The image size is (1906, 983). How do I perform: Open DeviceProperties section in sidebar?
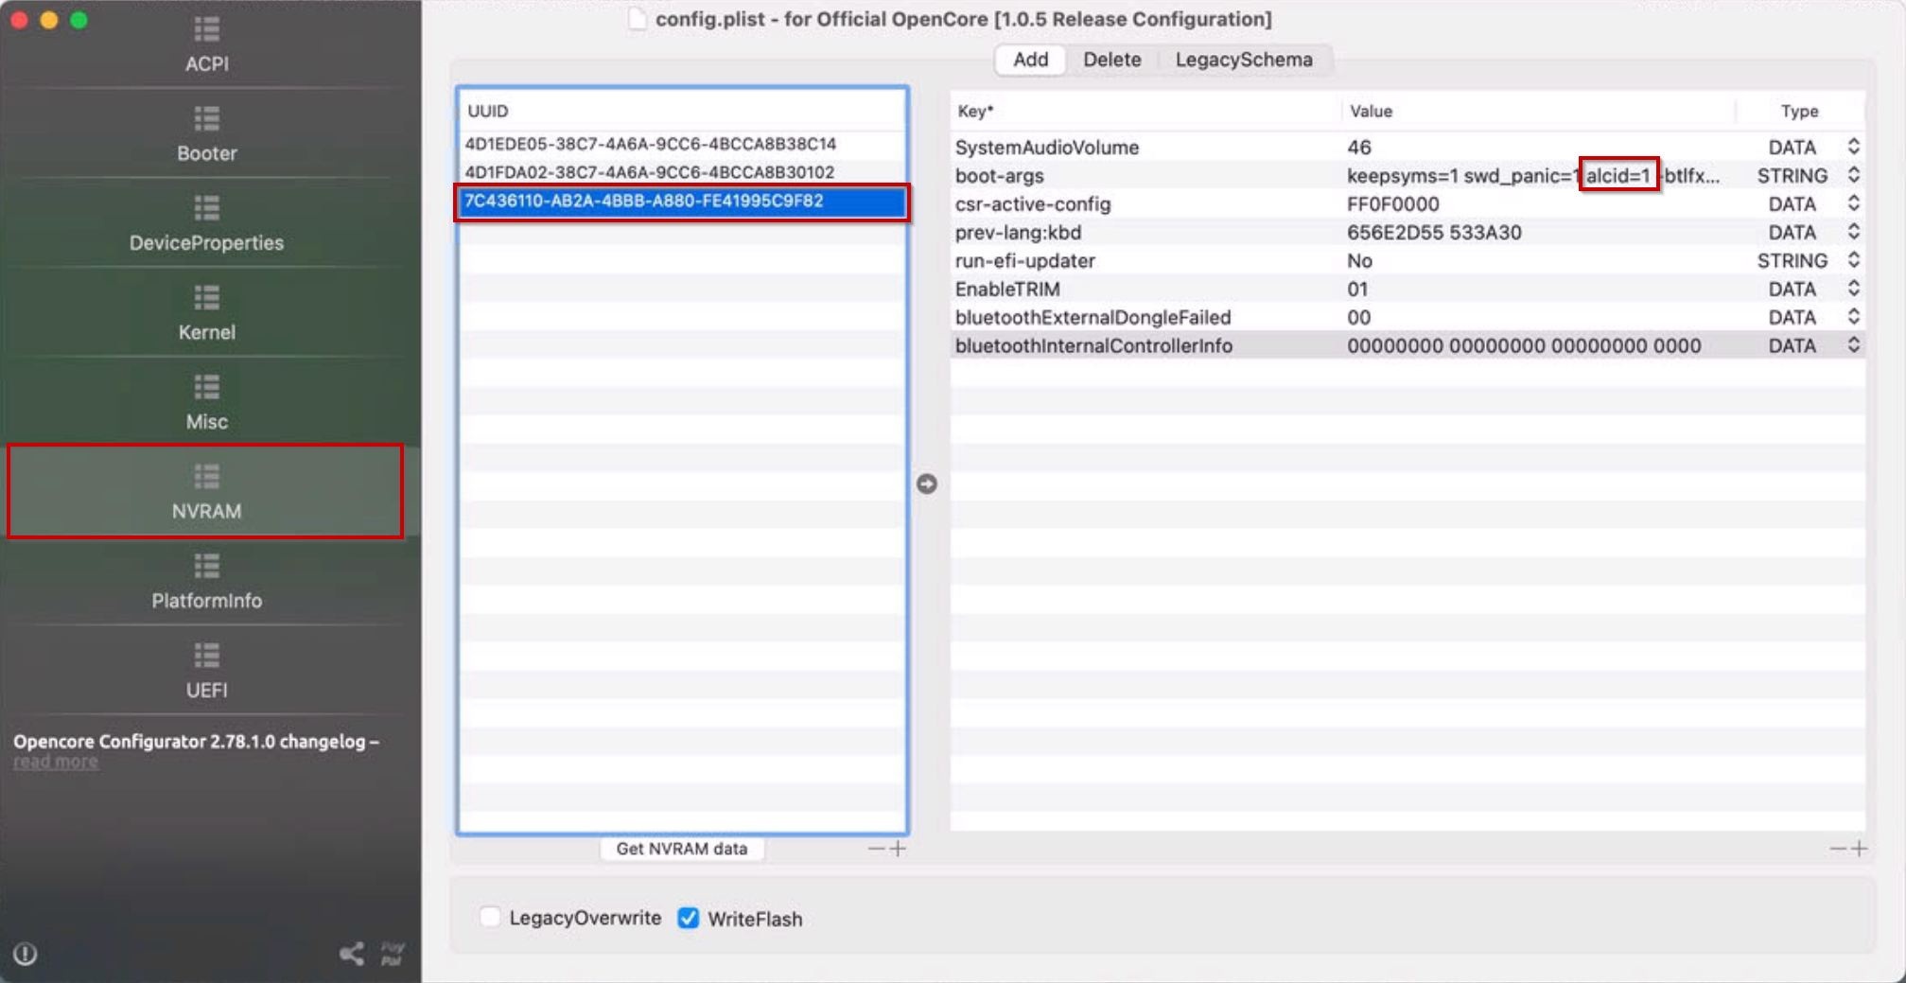click(x=206, y=209)
